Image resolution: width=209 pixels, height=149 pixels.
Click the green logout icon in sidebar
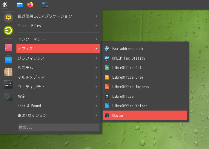coord(8,30)
